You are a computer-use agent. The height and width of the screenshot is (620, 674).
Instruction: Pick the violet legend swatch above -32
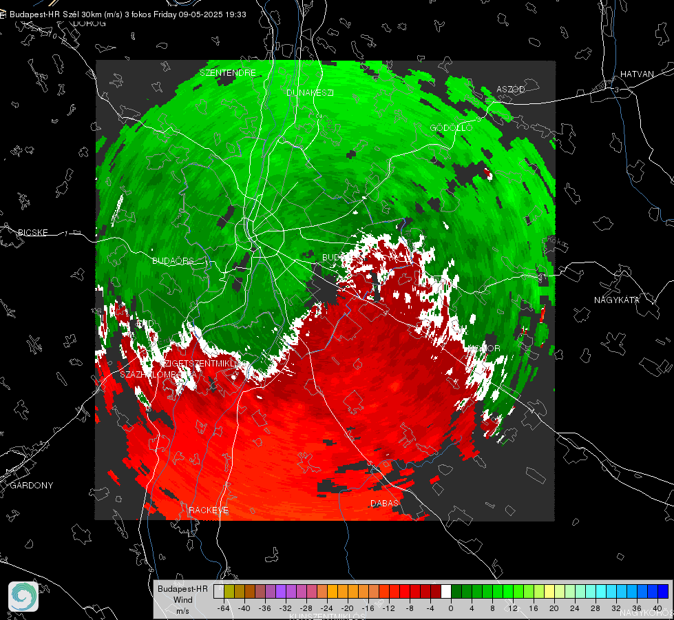point(281,592)
